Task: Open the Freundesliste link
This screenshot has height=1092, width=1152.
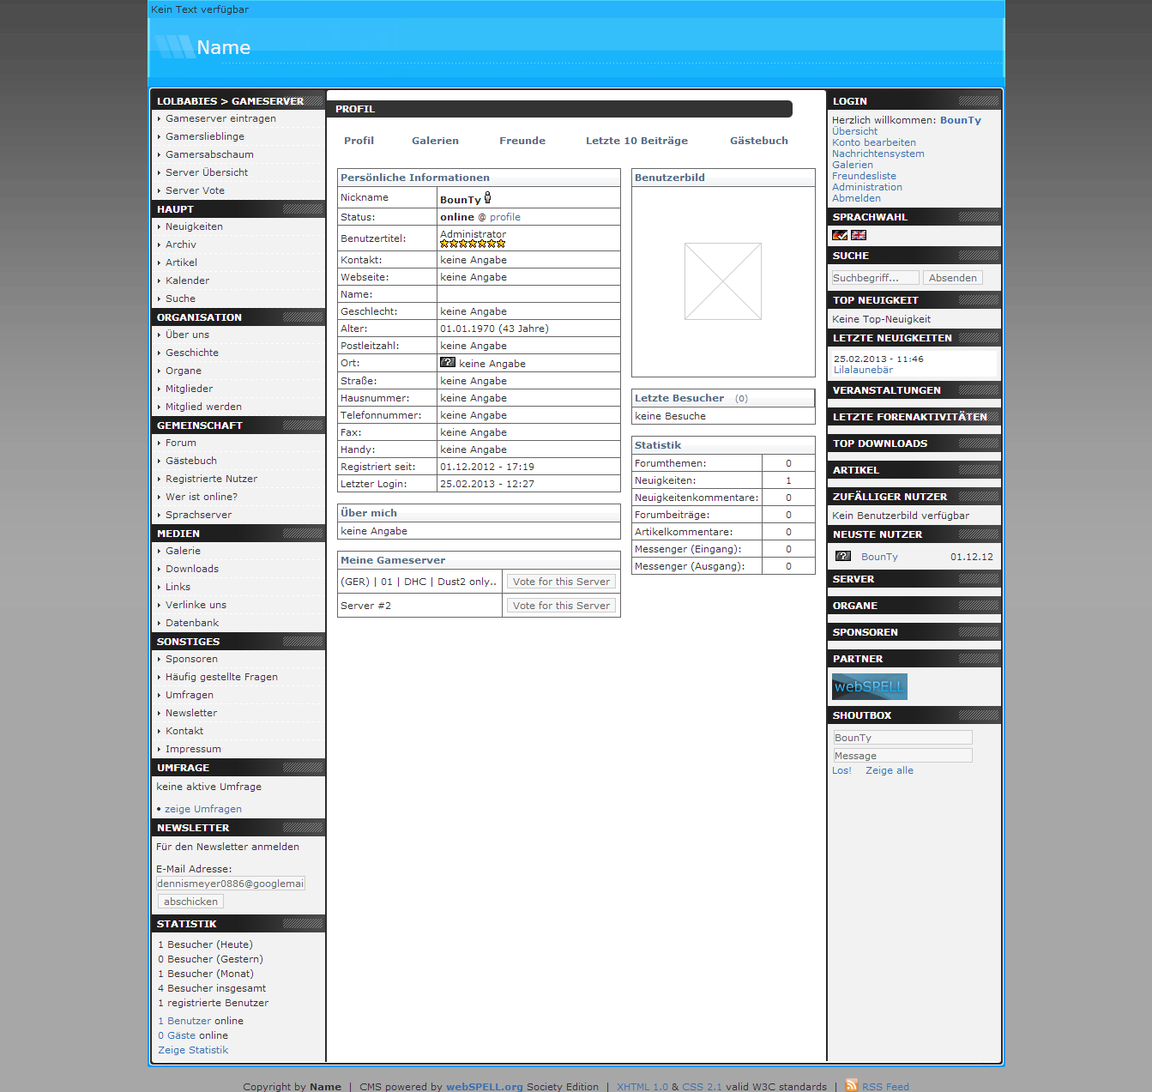Action: tap(864, 176)
